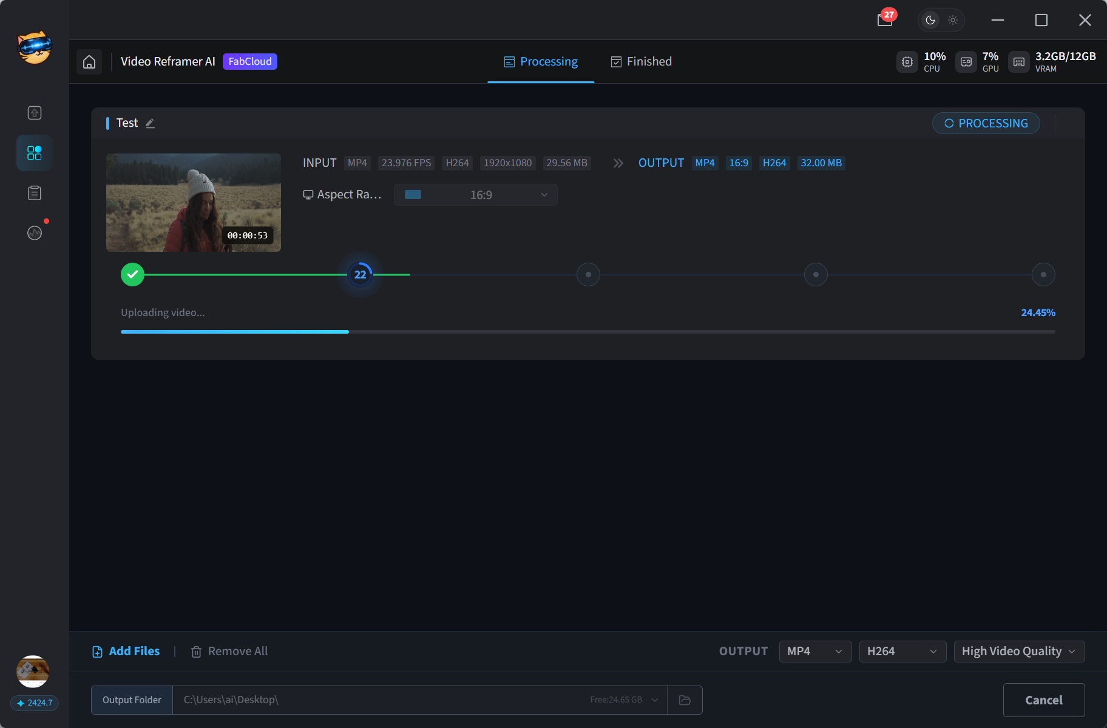Open the upload module in sidebar
The height and width of the screenshot is (728, 1107).
pos(35,113)
